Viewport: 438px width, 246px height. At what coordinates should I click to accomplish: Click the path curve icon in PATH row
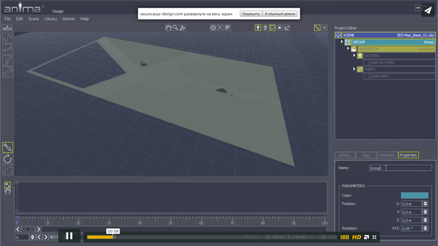[360, 69]
